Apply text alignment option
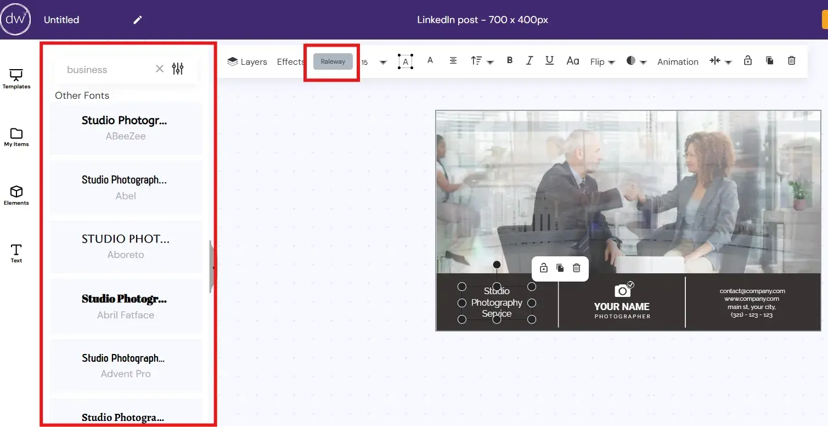This screenshot has height=427, width=828. 453,61
